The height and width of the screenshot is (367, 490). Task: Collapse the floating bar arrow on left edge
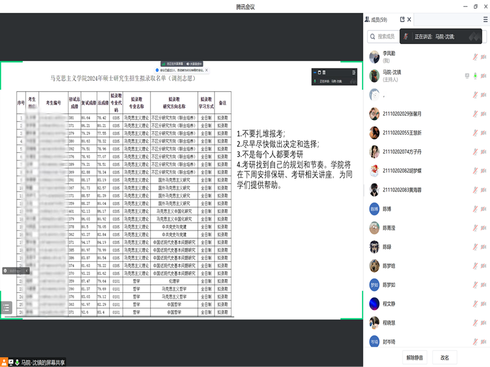(26, 270)
